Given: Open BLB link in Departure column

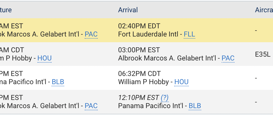Looking at the screenshot, I should 58,82.
